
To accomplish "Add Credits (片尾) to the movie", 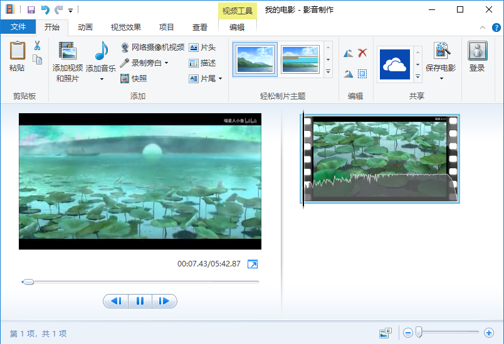I will pyautogui.click(x=202, y=78).
